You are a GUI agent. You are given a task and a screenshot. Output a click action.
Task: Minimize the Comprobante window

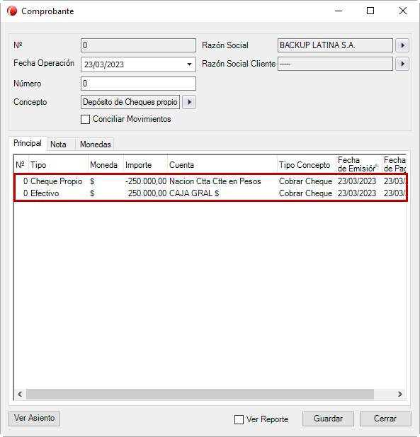[339, 11]
